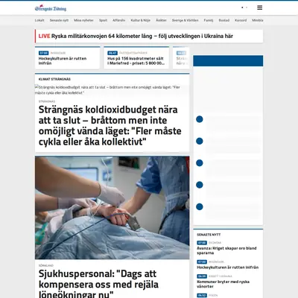
Task: Open the Bostad section
Action: tap(224, 20)
